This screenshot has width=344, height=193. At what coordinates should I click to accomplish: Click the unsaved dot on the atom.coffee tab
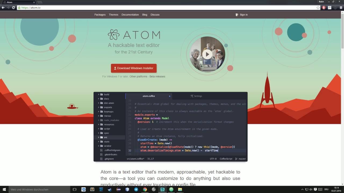pos(170,96)
